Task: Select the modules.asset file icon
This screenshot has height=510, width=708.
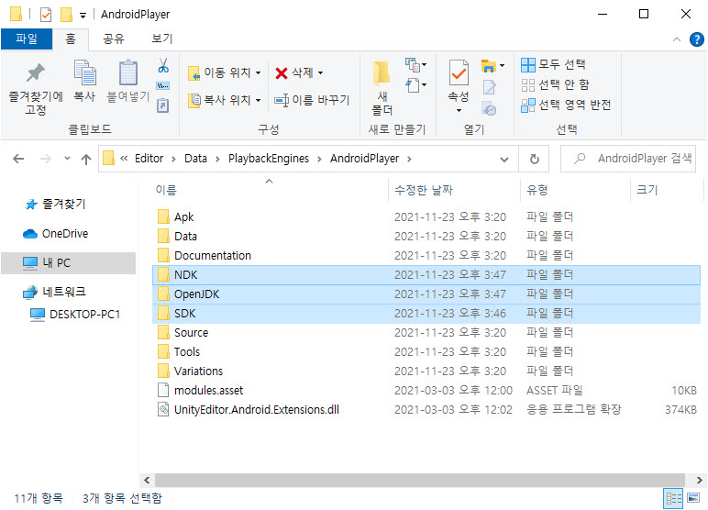Action: 163,390
